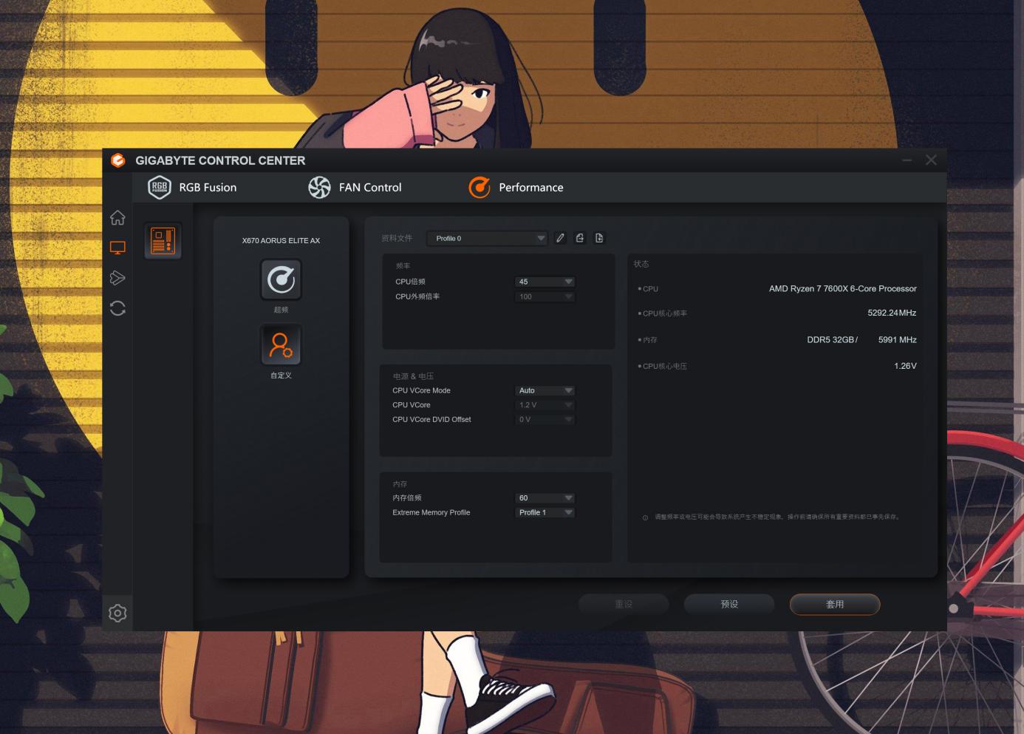Click the 5292.24MHz CPU frequency value
The width and height of the screenshot is (1024, 734).
(x=892, y=313)
